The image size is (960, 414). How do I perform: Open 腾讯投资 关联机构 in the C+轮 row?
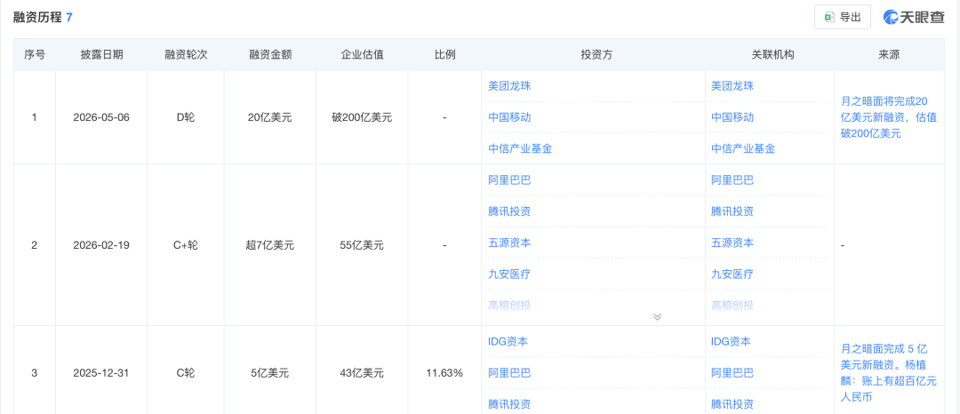[732, 211]
